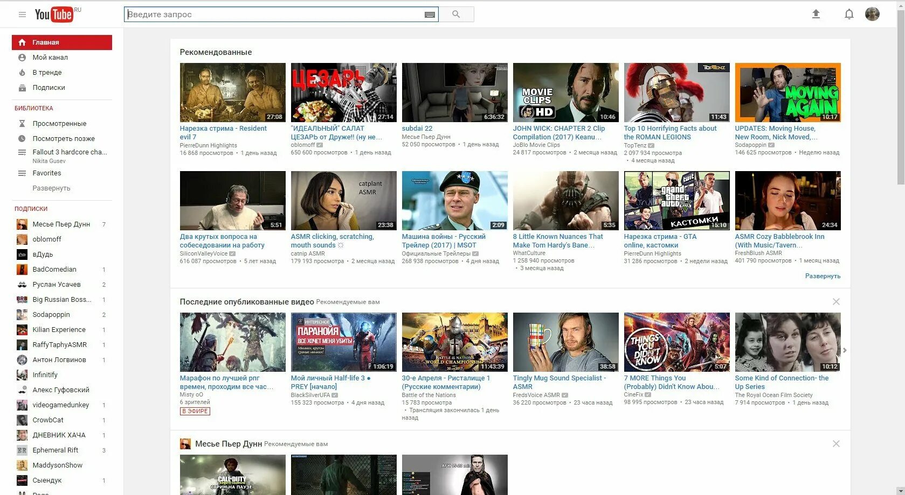Open ДНЕВНИК ХАЧА channel icon
905x495 pixels.
click(x=22, y=435)
